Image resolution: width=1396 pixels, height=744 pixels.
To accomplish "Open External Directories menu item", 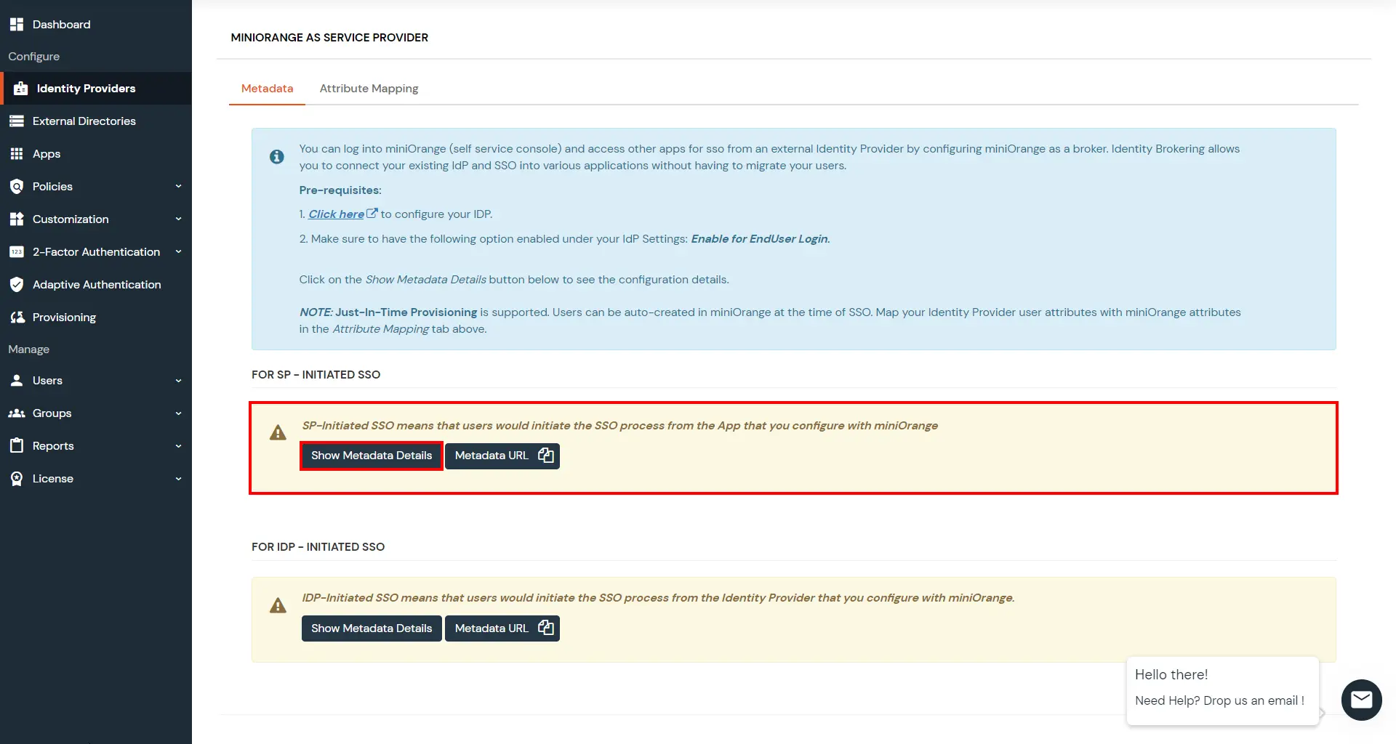I will (96, 121).
